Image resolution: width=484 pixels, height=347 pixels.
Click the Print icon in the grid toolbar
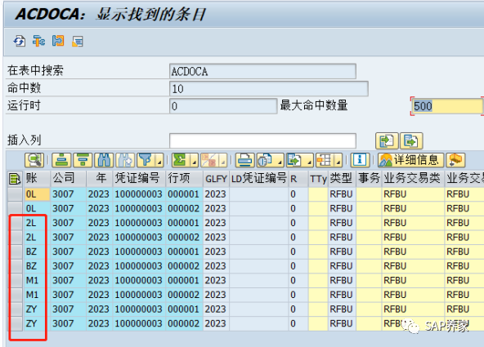[245, 160]
